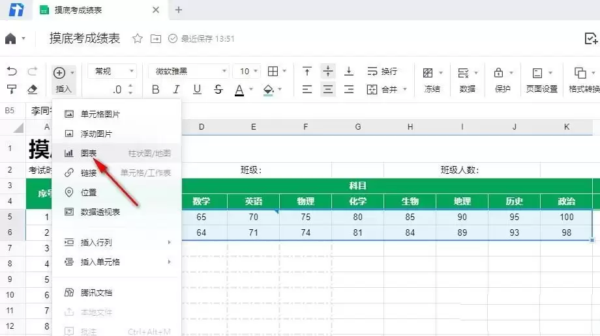600x336 pixels.
Task: Select 图表 from the insert menu
Action: pos(89,153)
